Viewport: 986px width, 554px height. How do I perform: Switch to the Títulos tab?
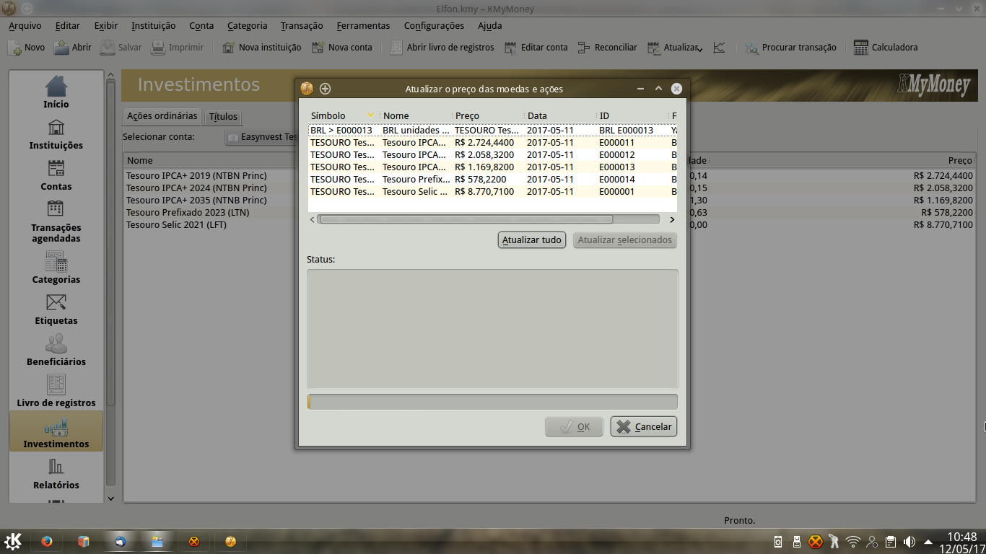[223, 117]
